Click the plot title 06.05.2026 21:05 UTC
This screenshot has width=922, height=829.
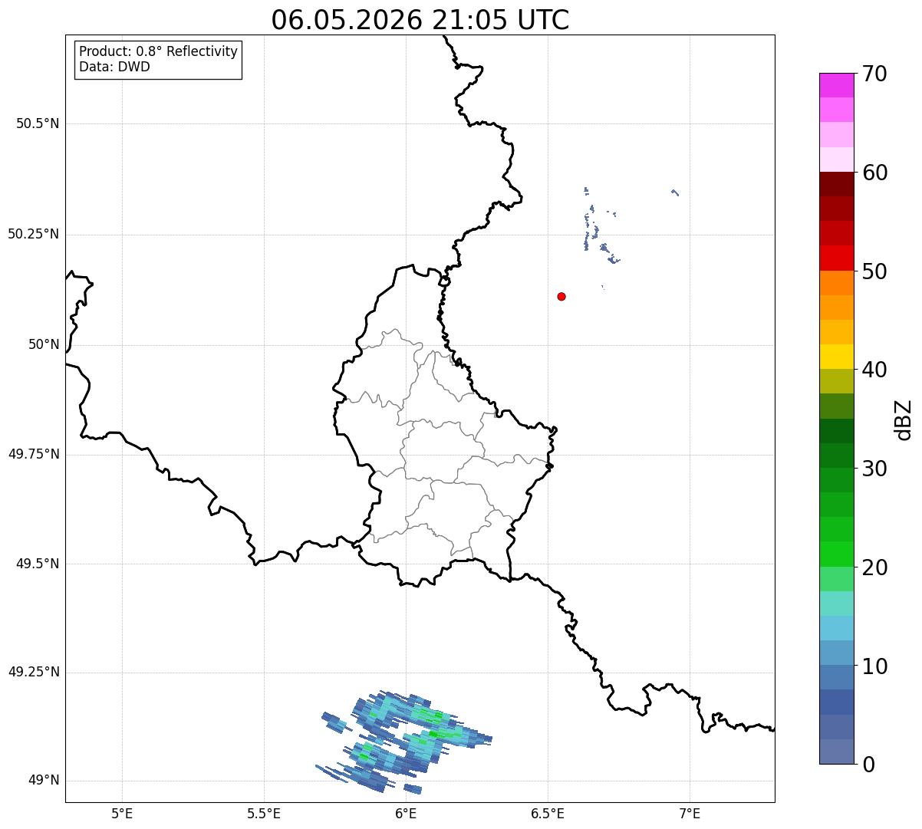coord(420,20)
